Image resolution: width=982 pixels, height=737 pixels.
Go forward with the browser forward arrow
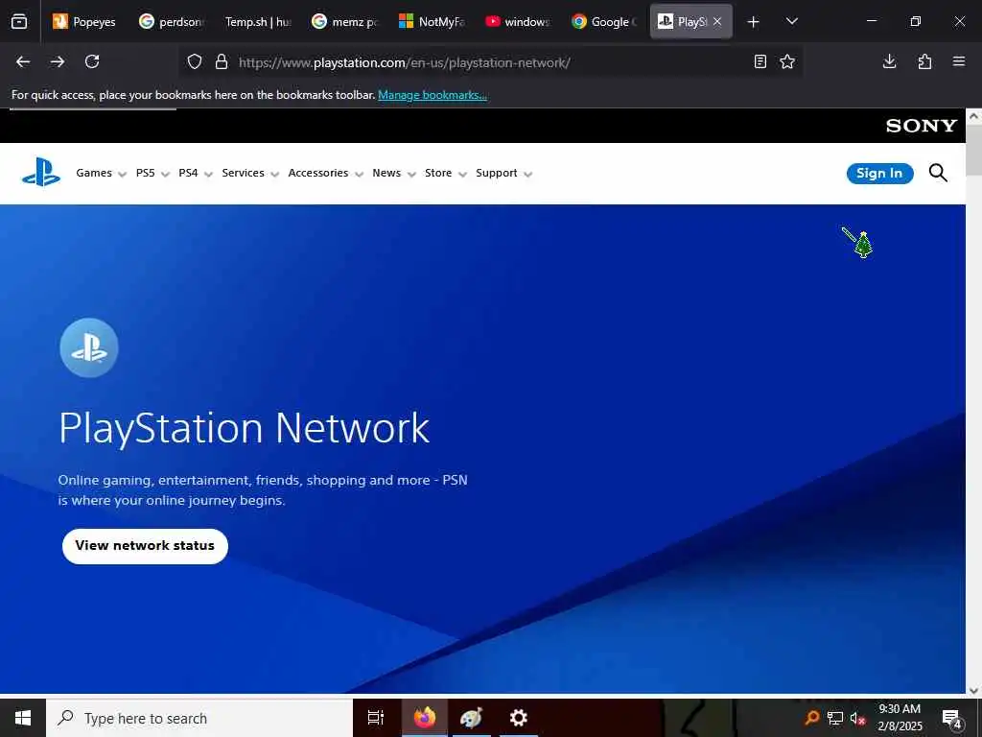58,61
